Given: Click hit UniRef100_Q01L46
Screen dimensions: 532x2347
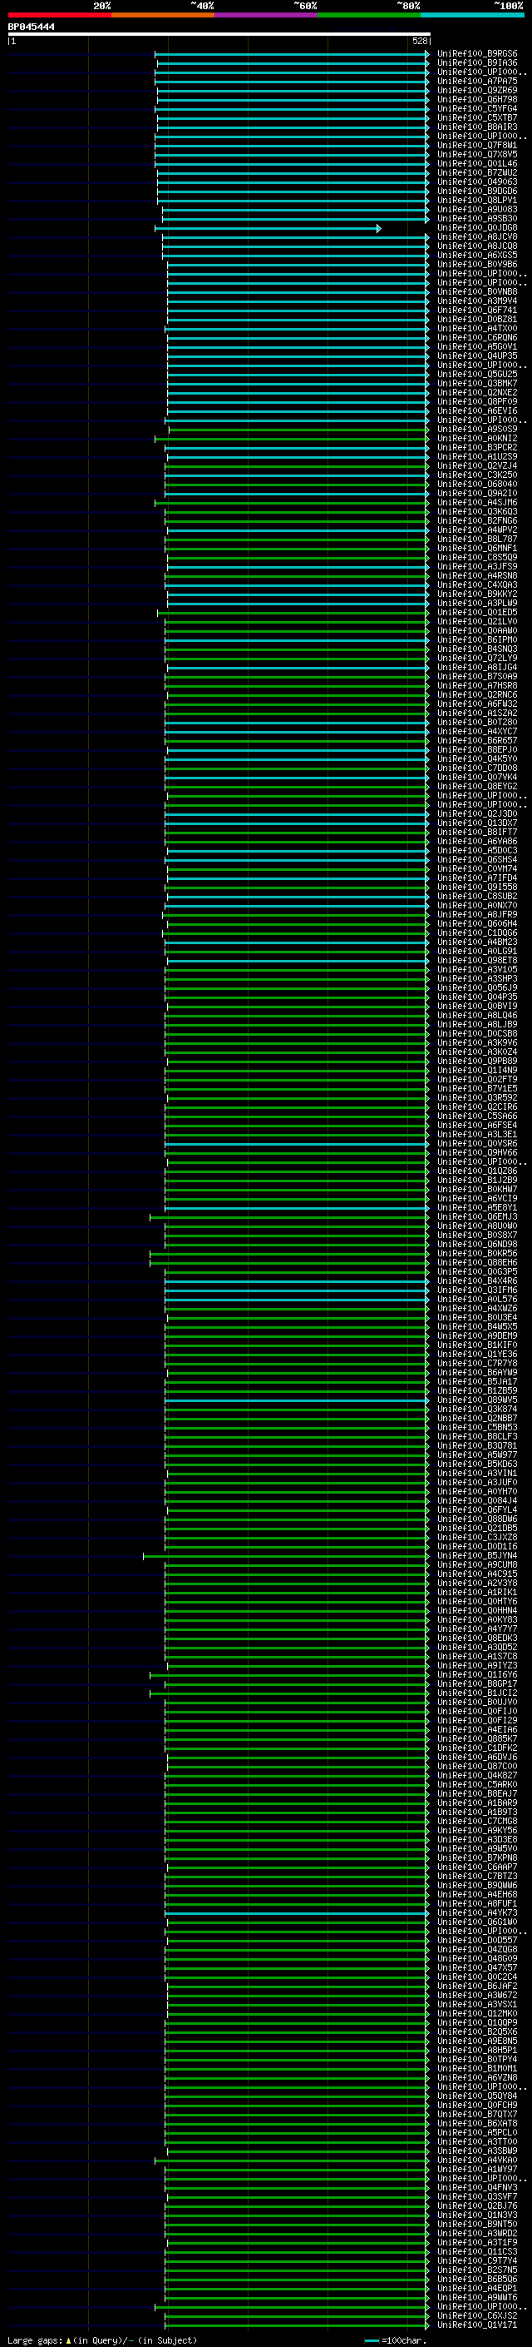Looking at the screenshot, I should 477,164.
